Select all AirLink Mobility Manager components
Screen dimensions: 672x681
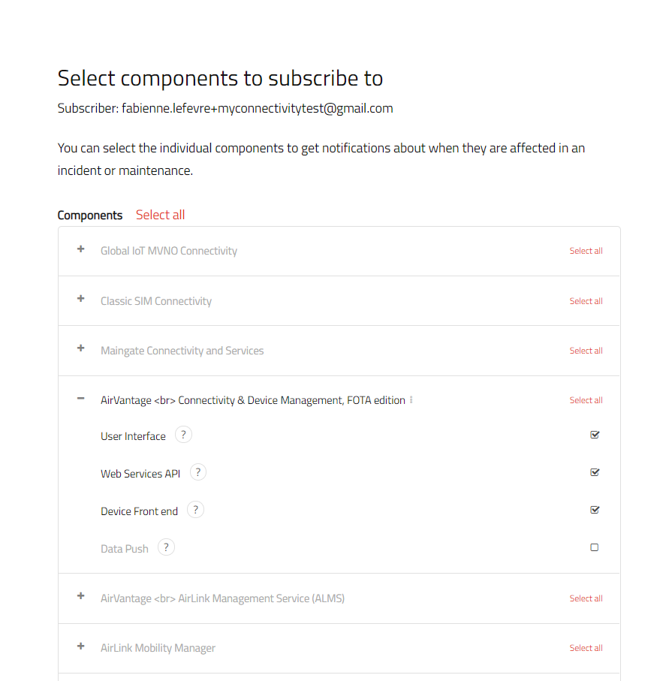click(586, 648)
